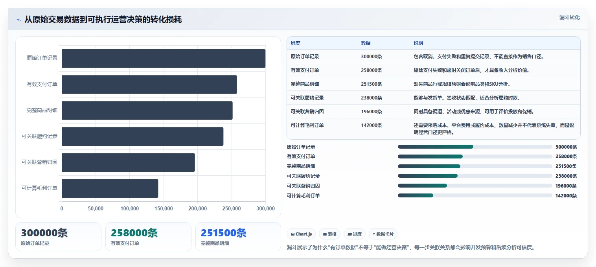Click the 可关联履约记录 label on the chart axis
596x267 pixels.
40,136
